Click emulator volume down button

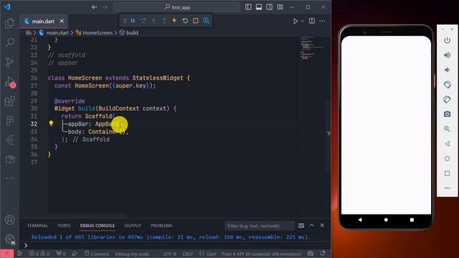447,70
